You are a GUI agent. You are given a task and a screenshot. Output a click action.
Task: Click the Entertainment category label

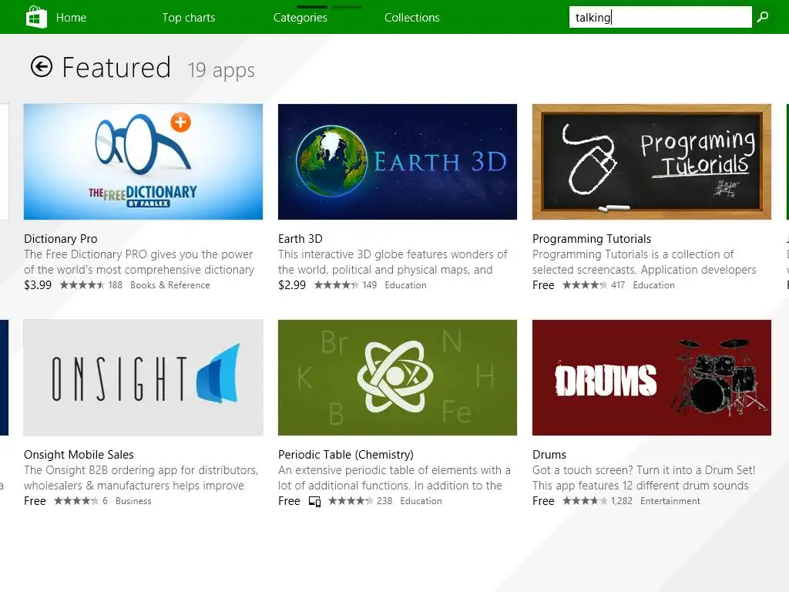click(x=670, y=501)
